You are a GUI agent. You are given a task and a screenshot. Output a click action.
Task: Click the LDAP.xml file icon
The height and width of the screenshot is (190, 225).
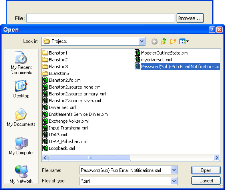[45, 135]
